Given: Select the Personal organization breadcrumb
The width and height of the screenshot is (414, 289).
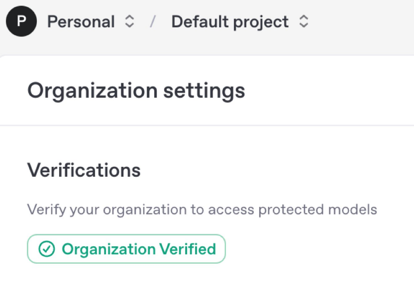Looking at the screenshot, I should 81,21.
